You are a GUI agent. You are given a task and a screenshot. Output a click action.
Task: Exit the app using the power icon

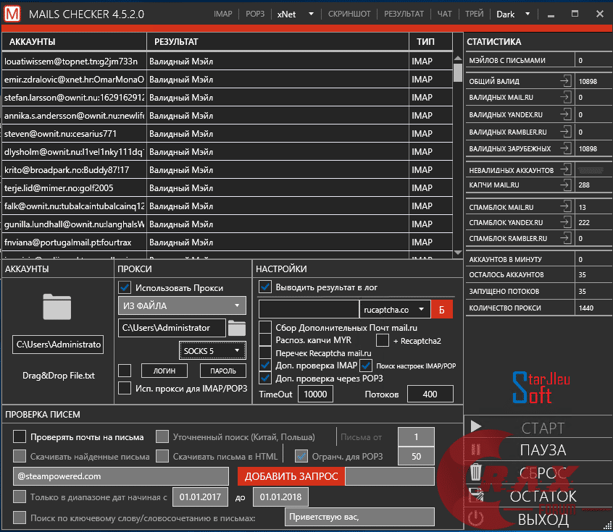(x=477, y=518)
